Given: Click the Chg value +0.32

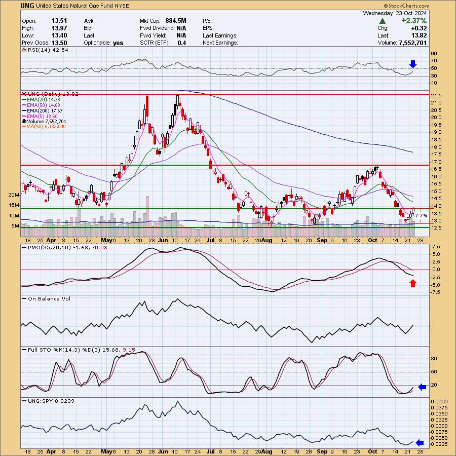Looking at the screenshot, I should (419, 28).
